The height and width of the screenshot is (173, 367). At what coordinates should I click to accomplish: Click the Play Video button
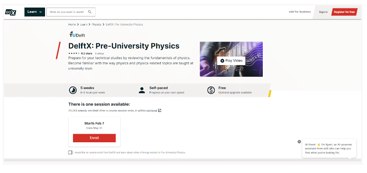pos(231,61)
